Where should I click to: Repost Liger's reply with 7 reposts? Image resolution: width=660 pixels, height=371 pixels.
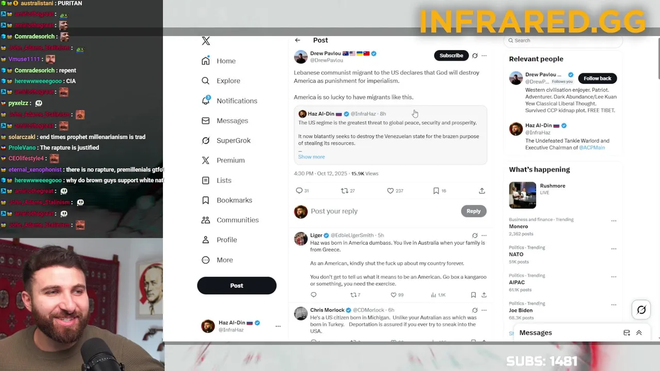pyautogui.click(x=353, y=295)
